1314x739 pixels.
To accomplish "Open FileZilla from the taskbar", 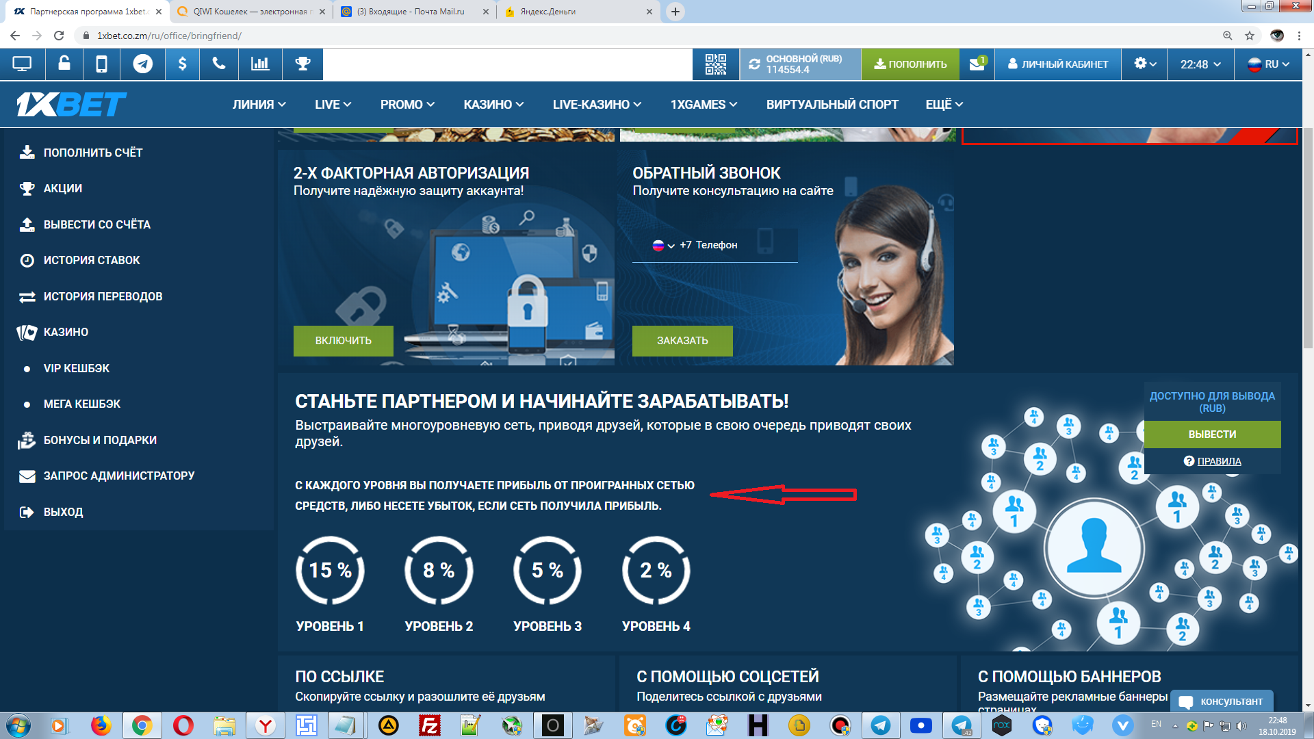I will 430,725.
